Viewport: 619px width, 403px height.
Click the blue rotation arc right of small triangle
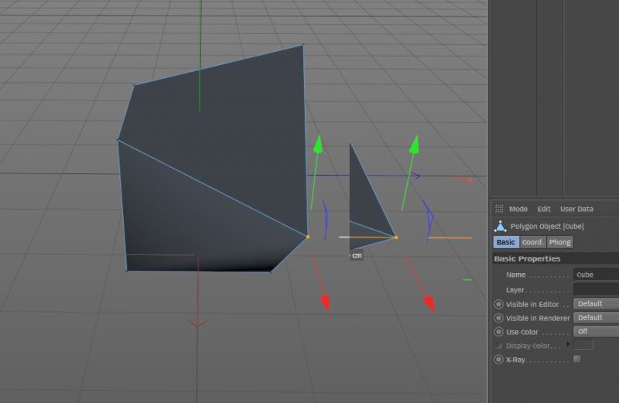coord(429,218)
